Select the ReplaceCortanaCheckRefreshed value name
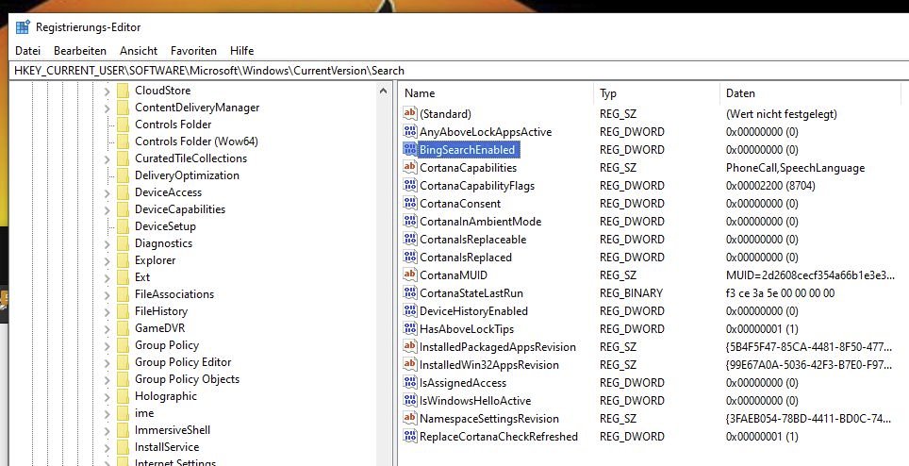This screenshot has width=909, height=466. pos(499,437)
